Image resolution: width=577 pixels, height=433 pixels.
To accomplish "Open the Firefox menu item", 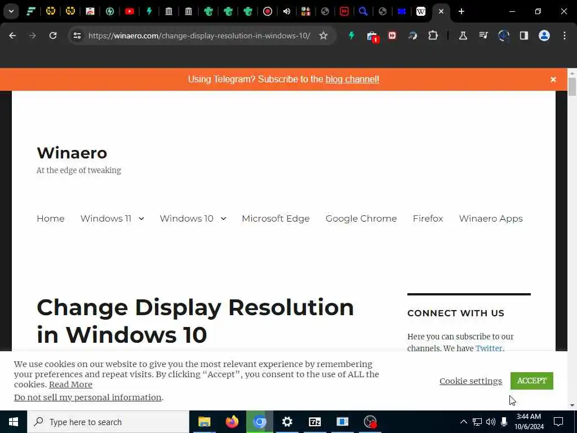I will pos(428,218).
